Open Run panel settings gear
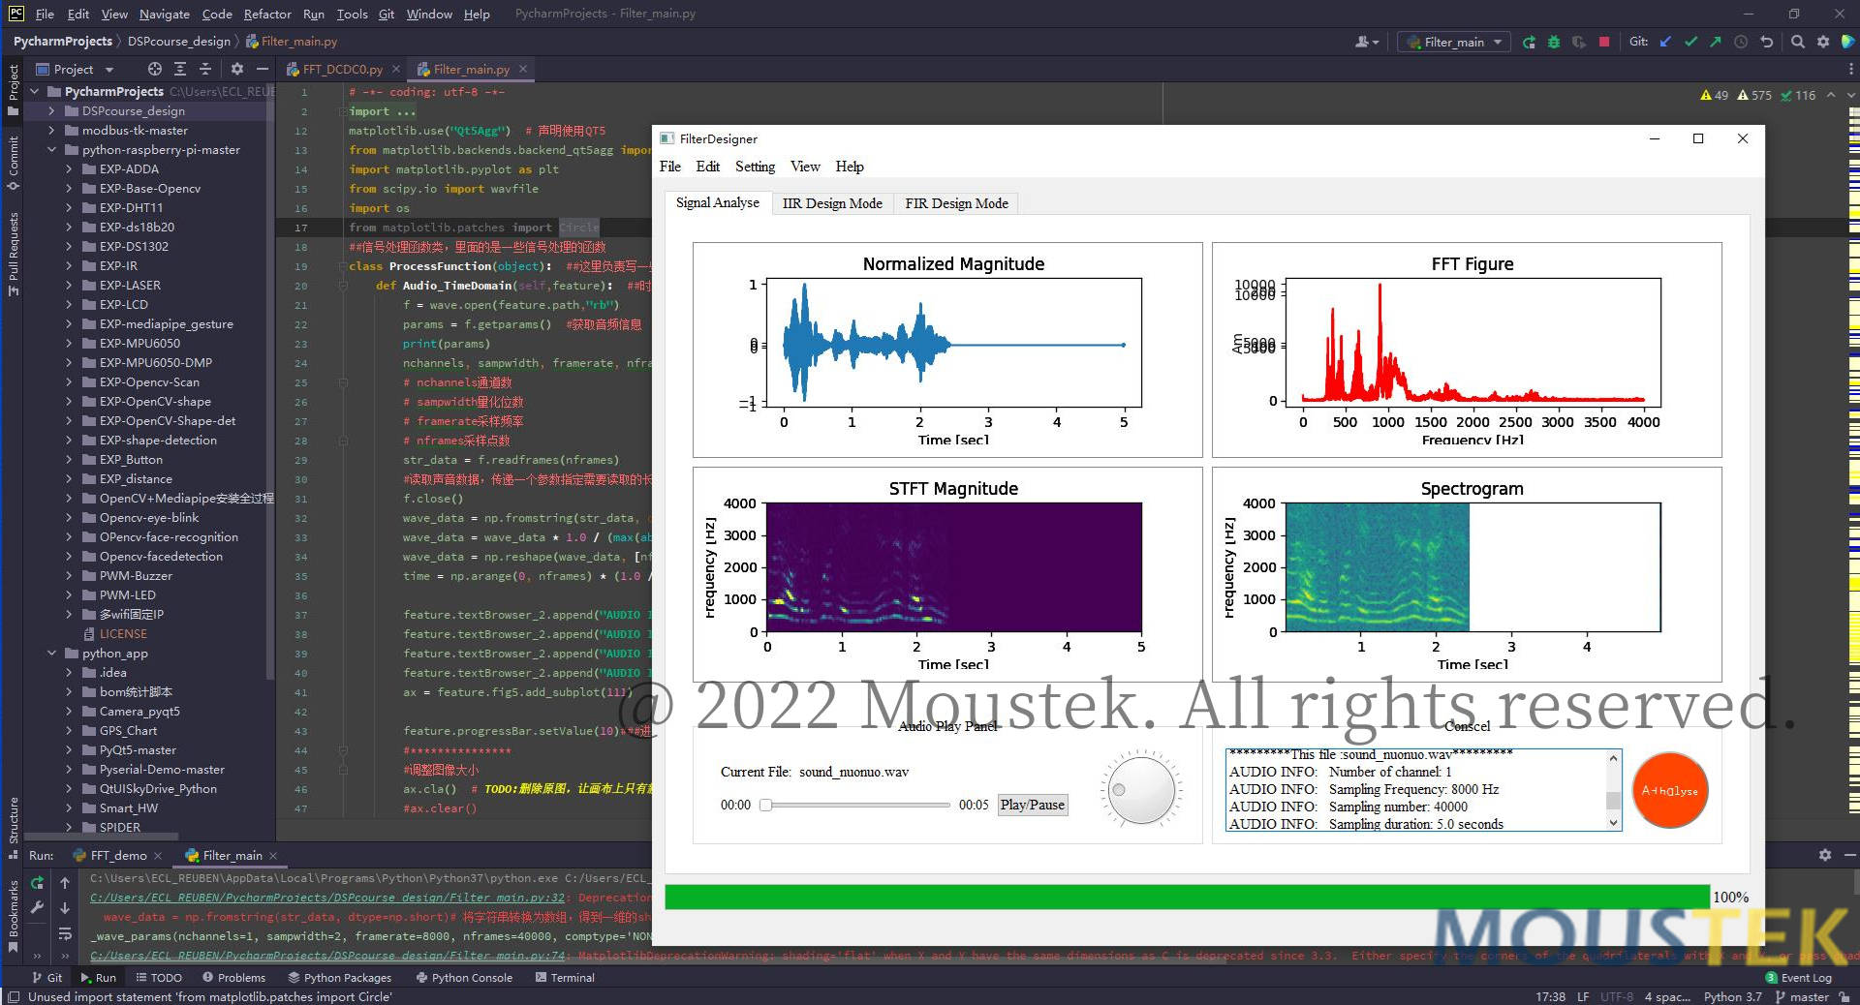Image resolution: width=1860 pixels, height=1005 pixels. click(x=1825, y=855)
